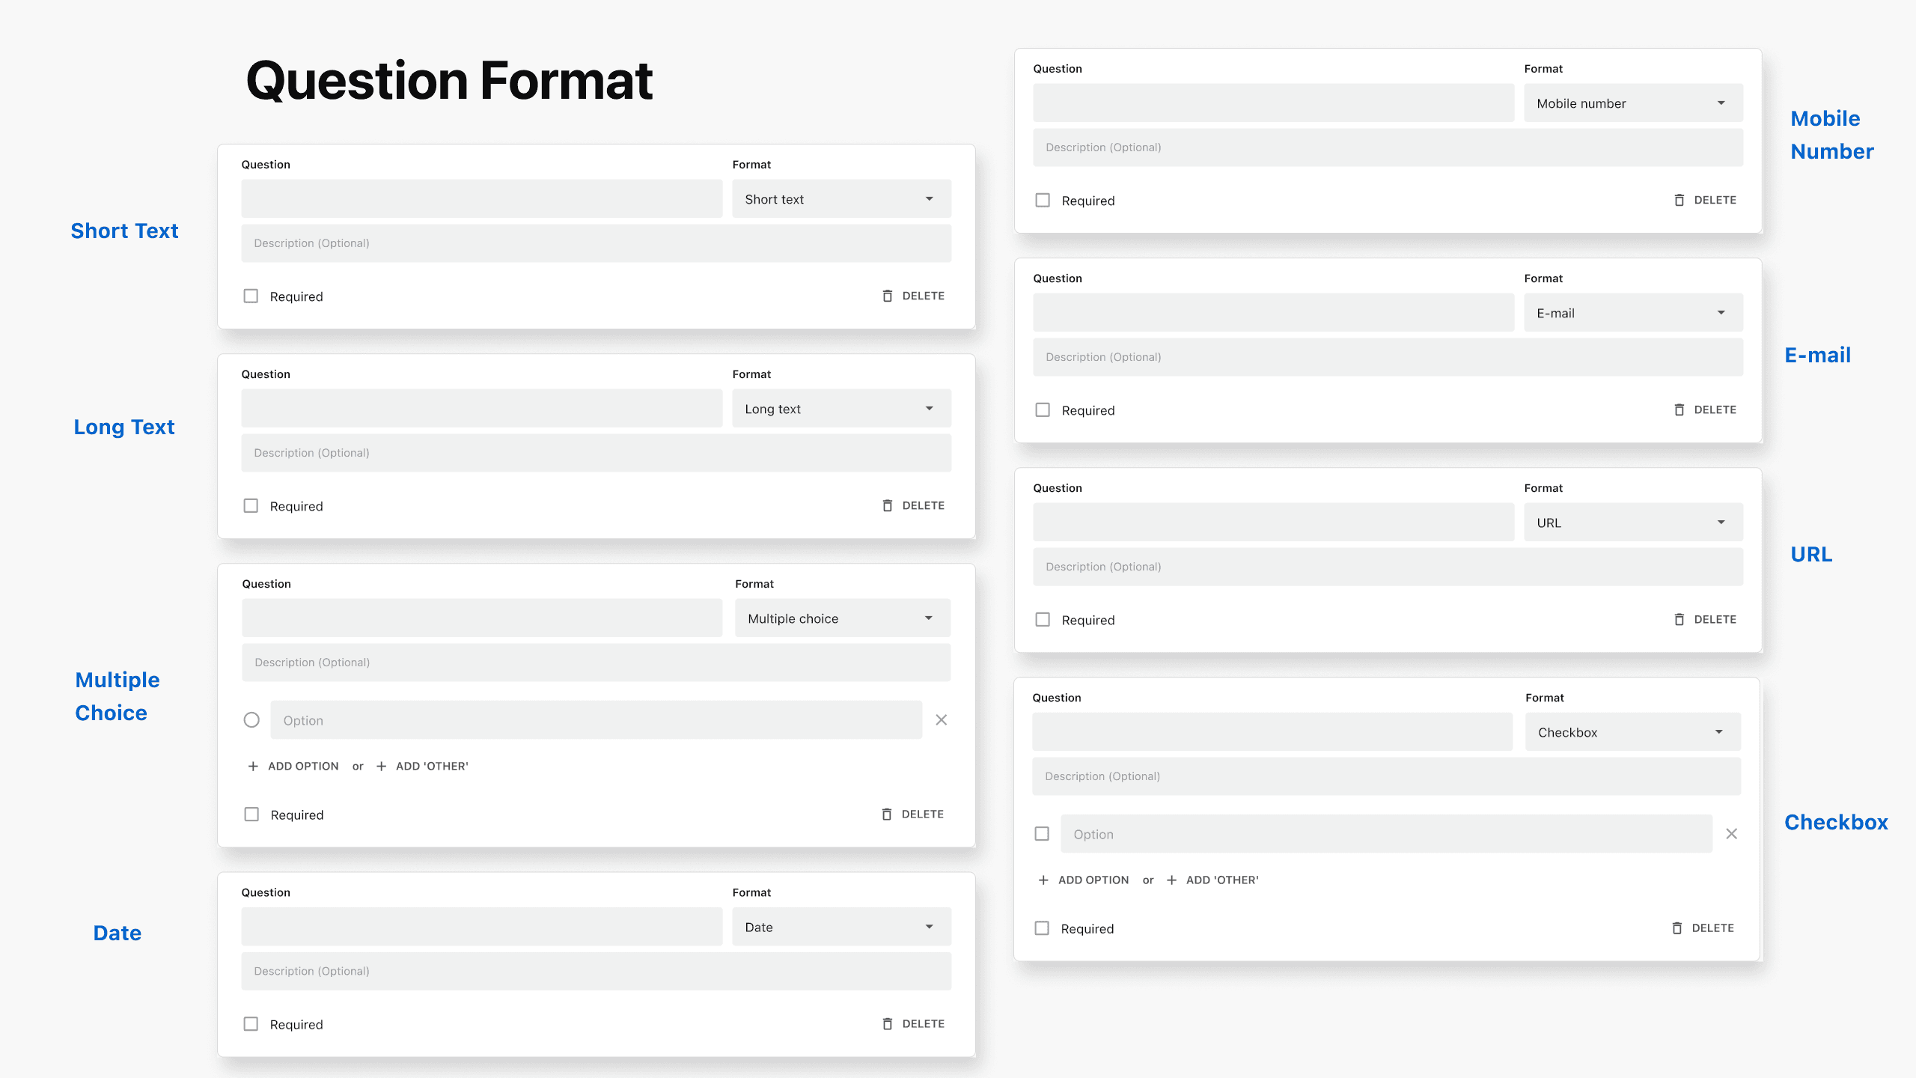Screen dimensions: 1916x1078
Task: Remove the option in Multiple choice card
Action: coord(941,719)
